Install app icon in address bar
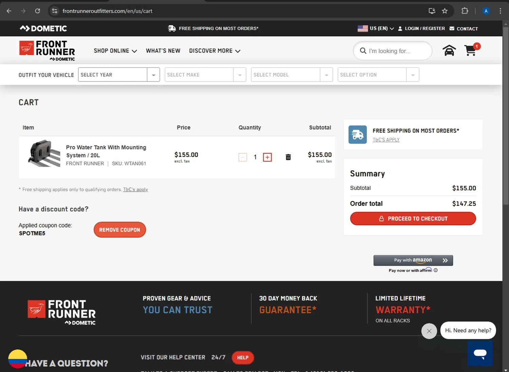This screenshot has width=509, height=372. [432, 11]
